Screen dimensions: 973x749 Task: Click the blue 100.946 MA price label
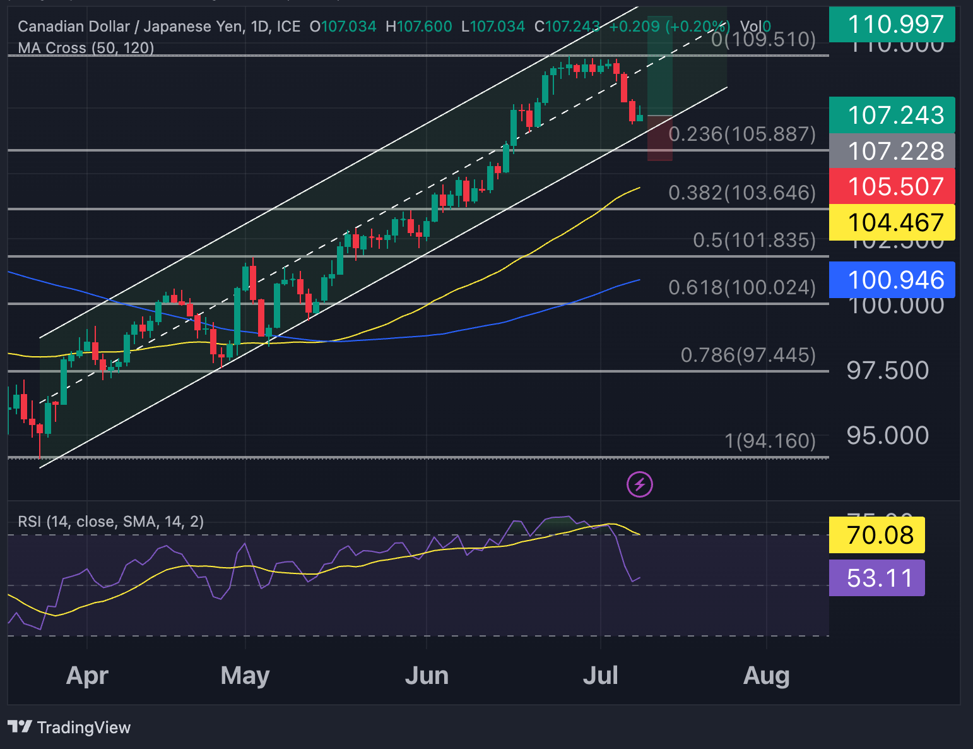[892, 279]
